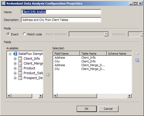Select the Match code radio button
This screenshot has height=116, width=144.
point(24,34)
